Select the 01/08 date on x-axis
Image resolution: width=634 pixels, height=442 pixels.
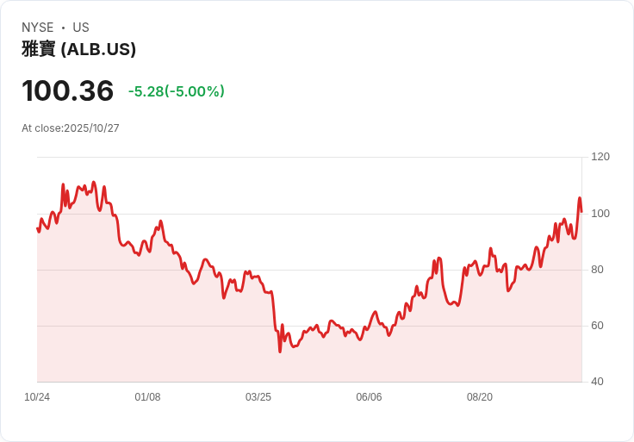pyautogui.click(x=147, y=397)
